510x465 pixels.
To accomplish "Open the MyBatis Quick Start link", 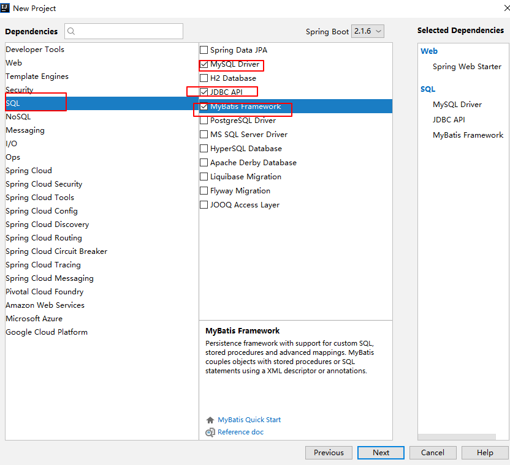I will click(249, 420).
